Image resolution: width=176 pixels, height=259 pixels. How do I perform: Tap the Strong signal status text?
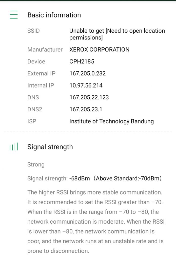[36, 165]
